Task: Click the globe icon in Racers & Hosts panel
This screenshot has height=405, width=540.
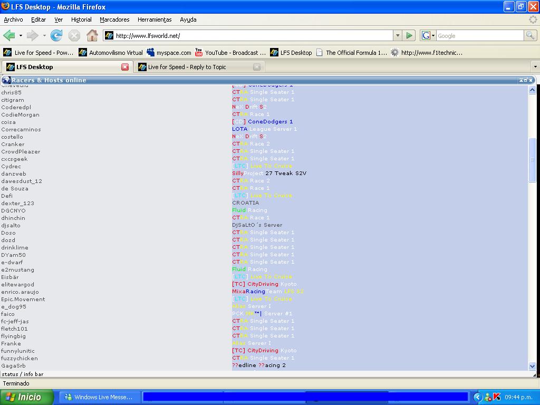Action: [6, 80]
